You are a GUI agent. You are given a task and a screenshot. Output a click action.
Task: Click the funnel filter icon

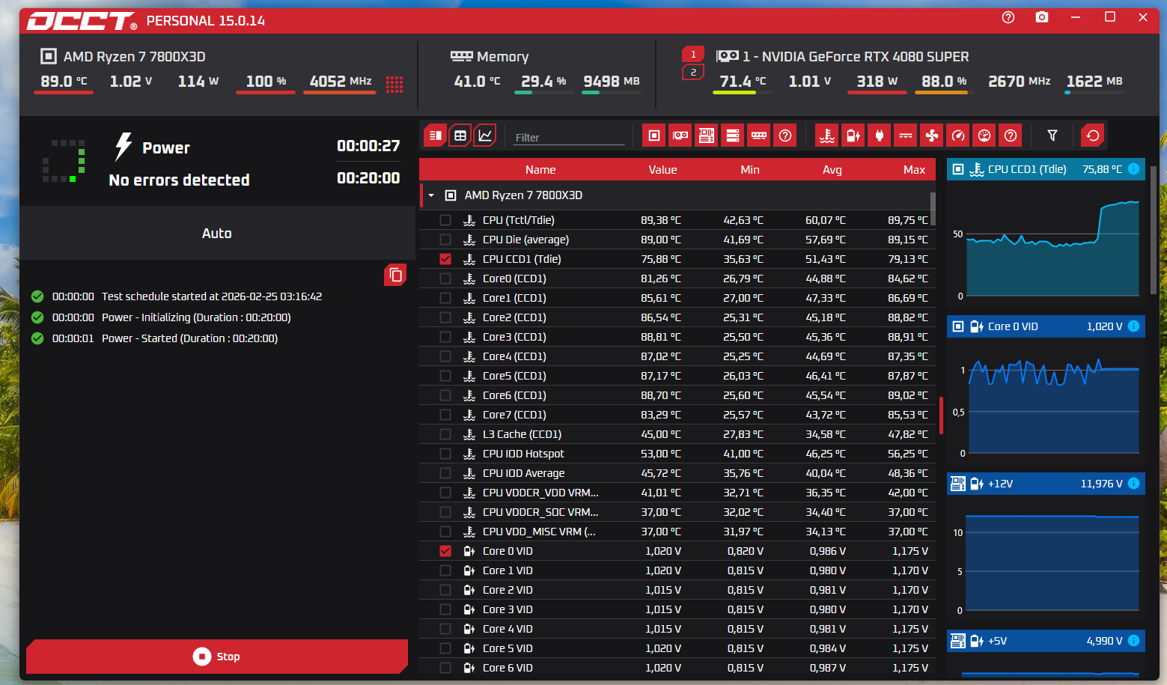tap(1052, 136)
